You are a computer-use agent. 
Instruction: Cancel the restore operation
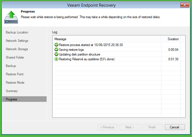click(175, 127)
